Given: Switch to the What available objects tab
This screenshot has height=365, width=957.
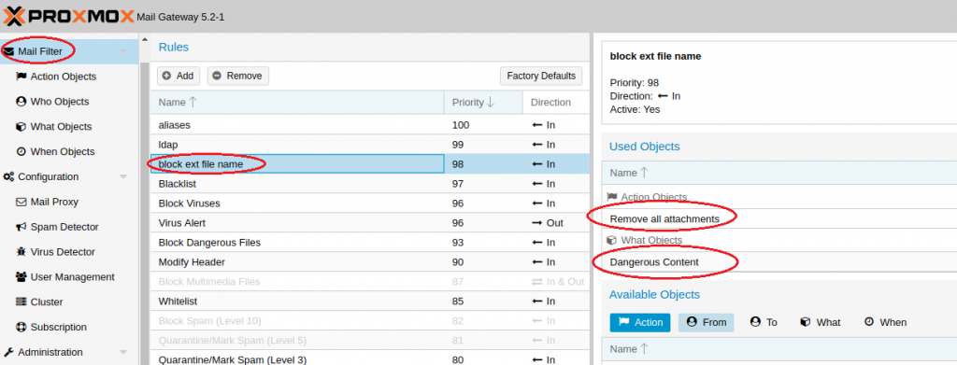Looking at the screenshot, I should tap(821, 322).
